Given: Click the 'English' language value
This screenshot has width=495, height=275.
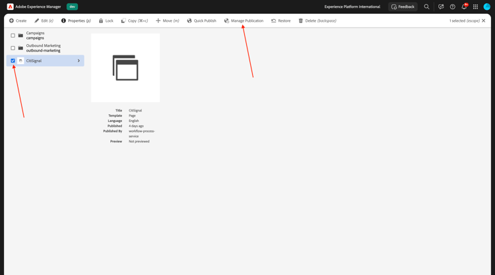Looking at the screenshot, I should [x=133, y=121].
